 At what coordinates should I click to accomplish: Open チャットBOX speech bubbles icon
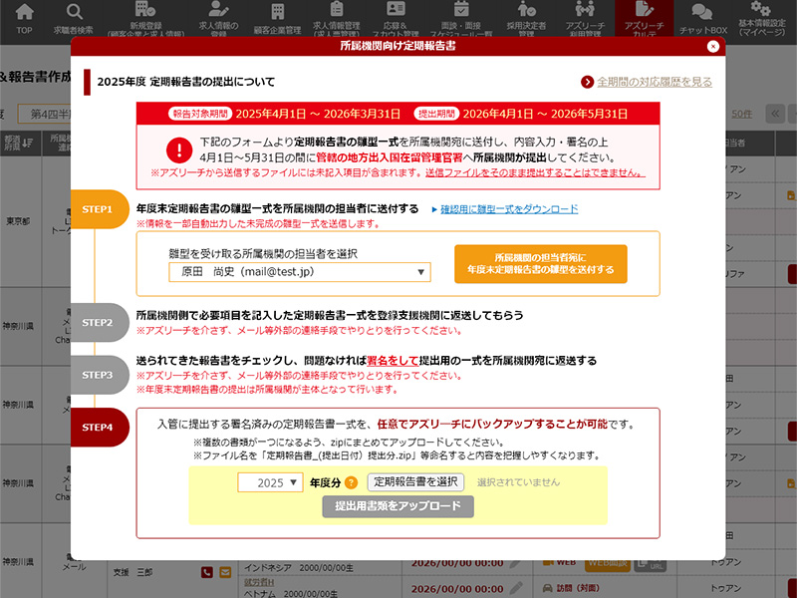[x=702, y=12]
